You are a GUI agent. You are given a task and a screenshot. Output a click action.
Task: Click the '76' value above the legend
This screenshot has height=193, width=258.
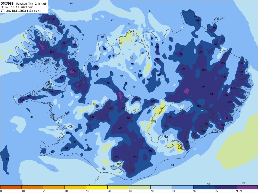(208, 184)
